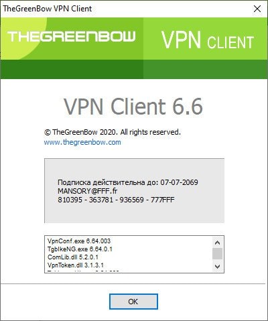Click the license number 810395 - 363781 line
The height and width of the screenshot is (321, 268).
[116, 200]
